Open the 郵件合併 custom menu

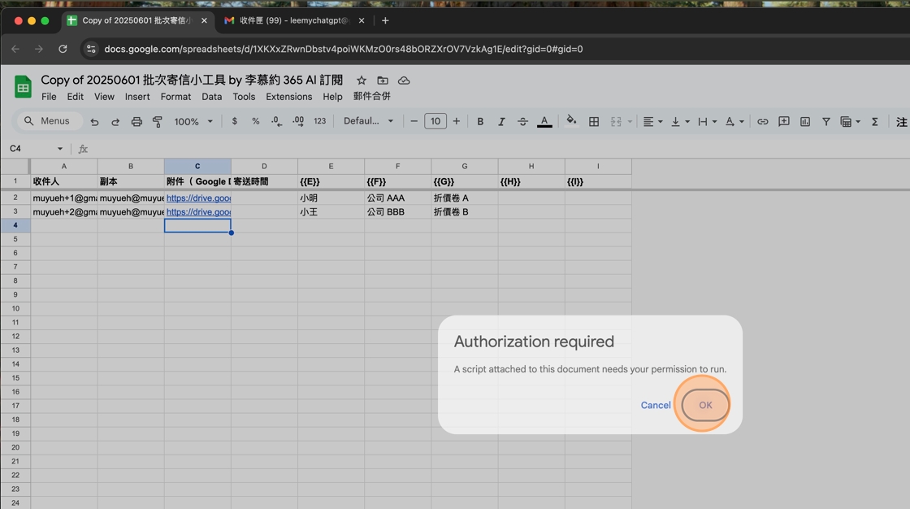(372, 96)
